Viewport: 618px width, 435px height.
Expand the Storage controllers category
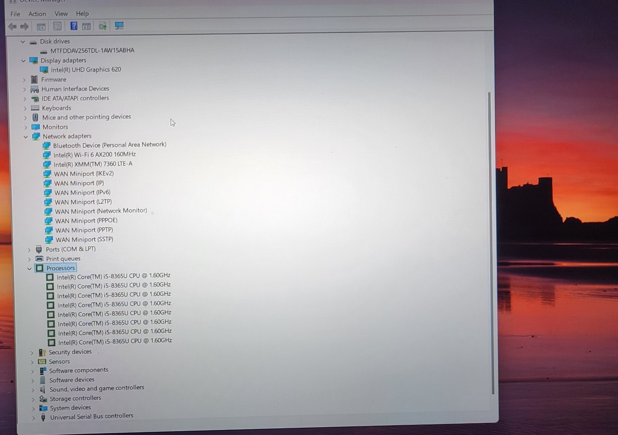pyautogui.click(x=33, y=399)
